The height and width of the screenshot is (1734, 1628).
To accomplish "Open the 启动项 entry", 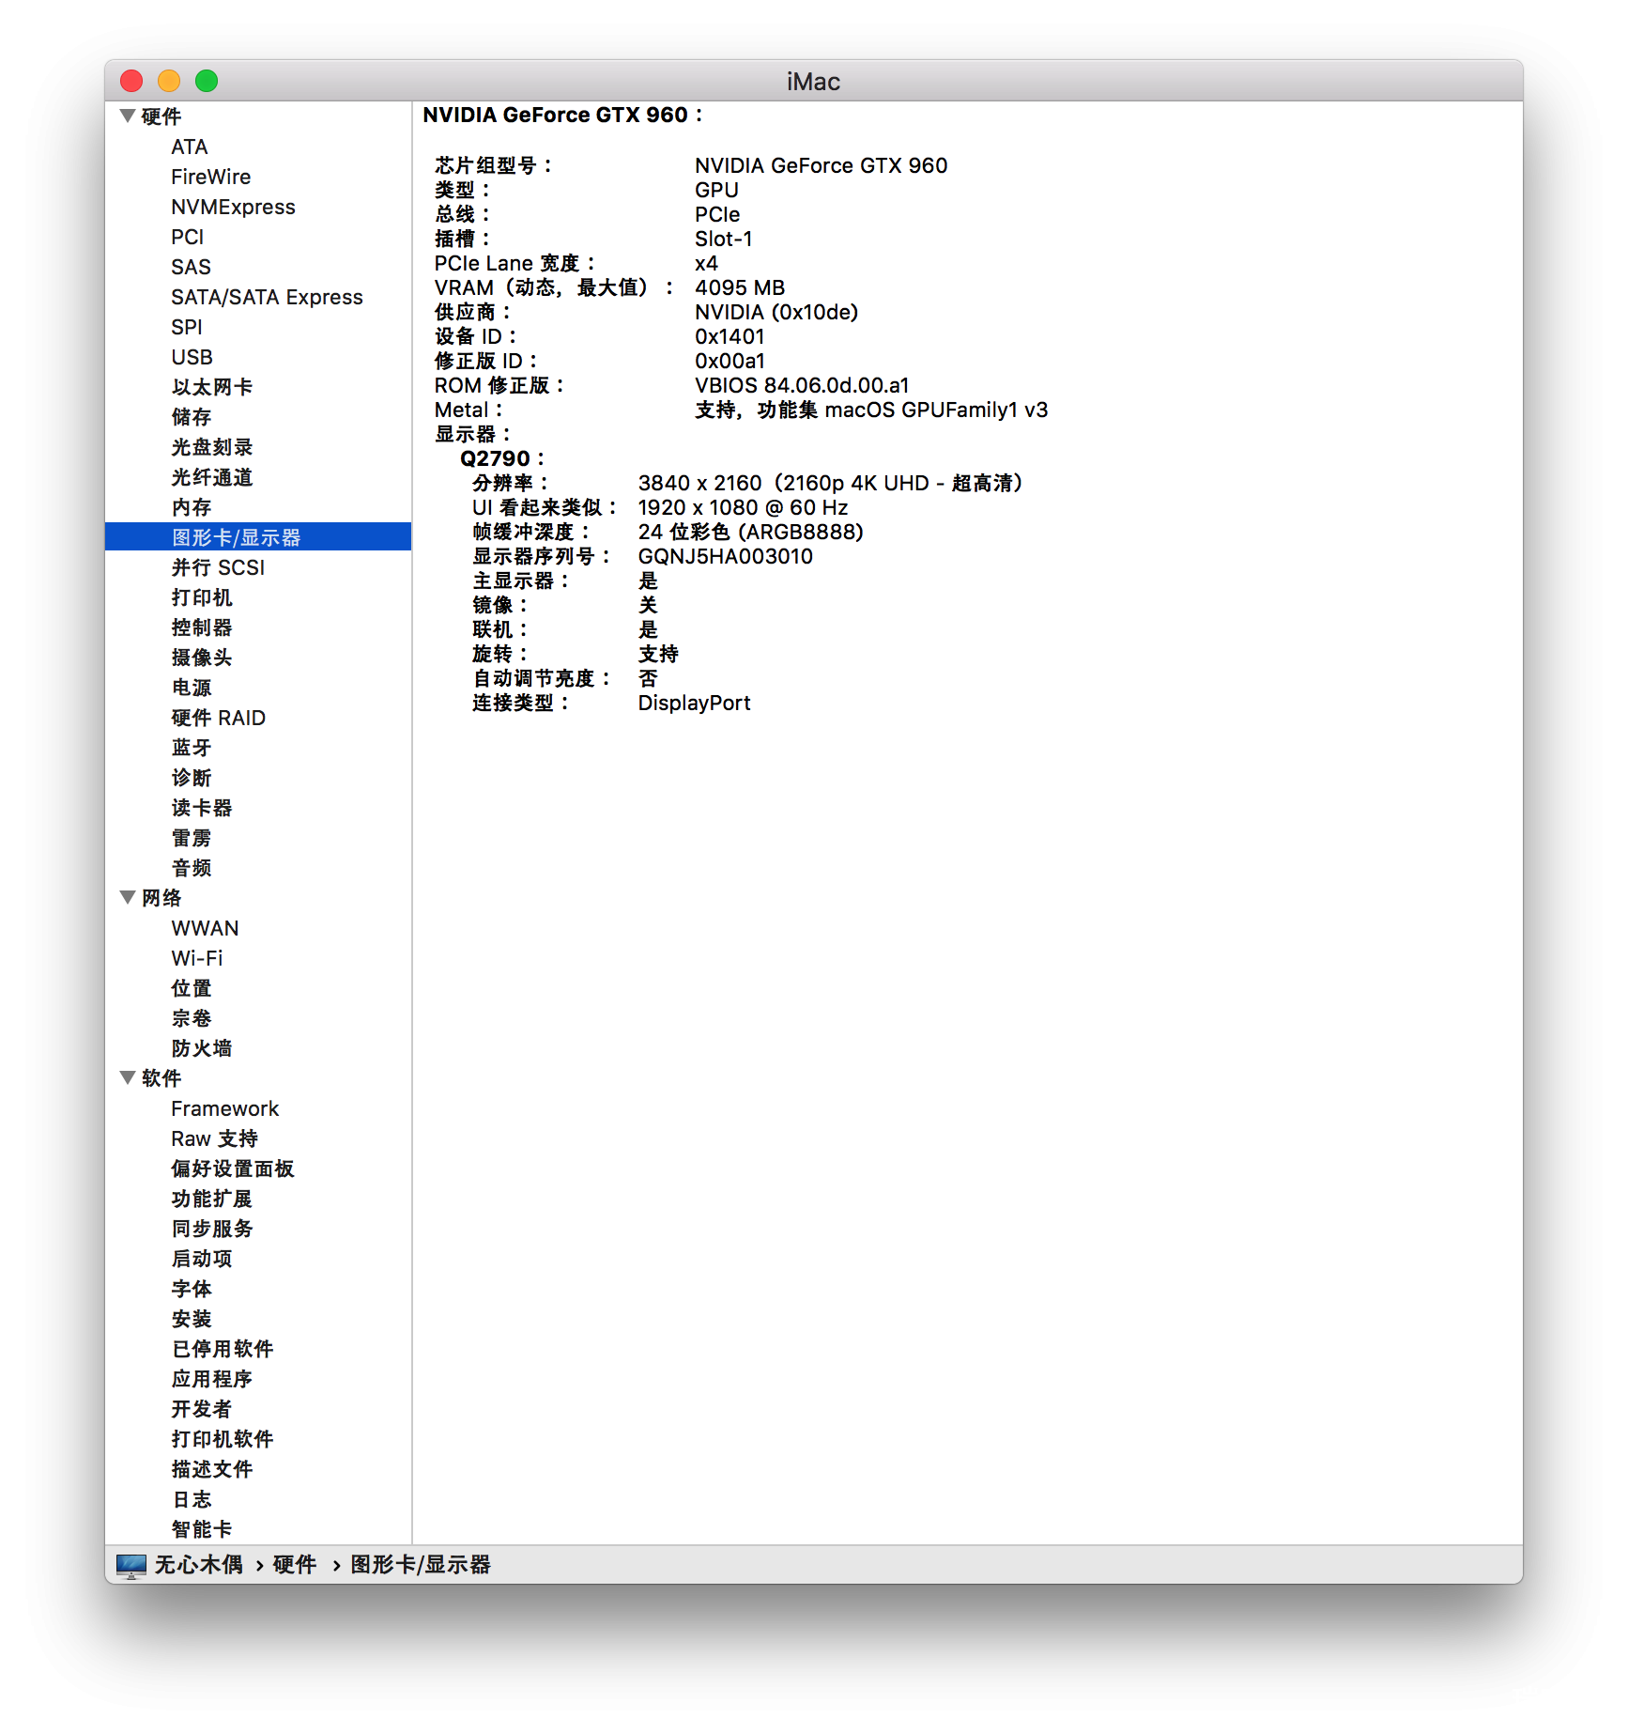I will click(x=202, y=1259).
